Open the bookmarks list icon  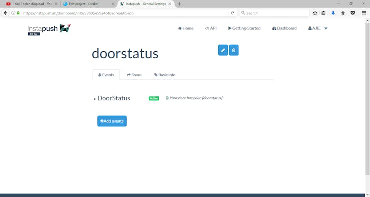(324, 13)
